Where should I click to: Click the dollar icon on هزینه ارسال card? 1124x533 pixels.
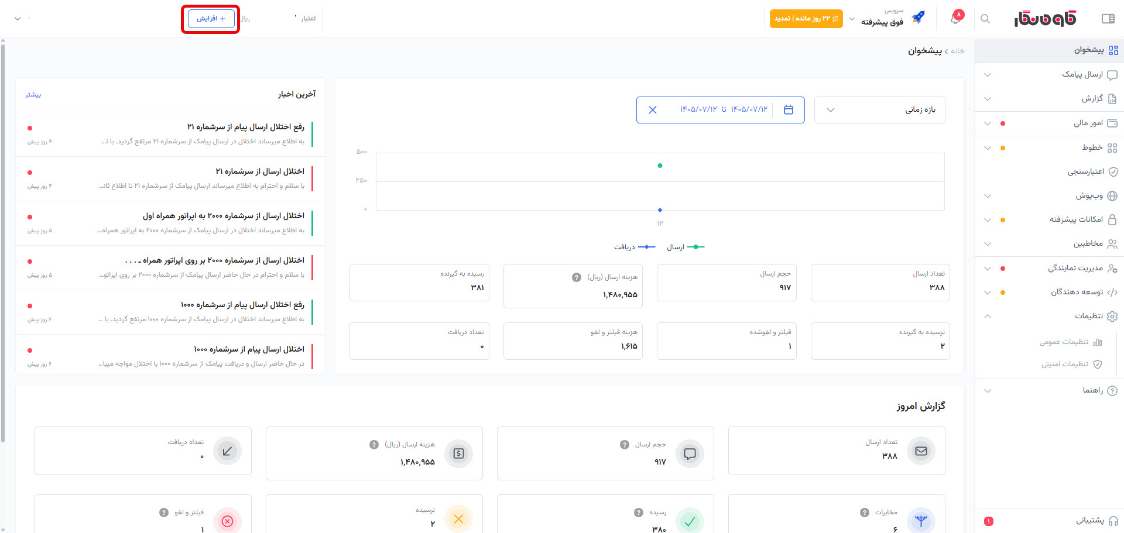pos(458,453)
